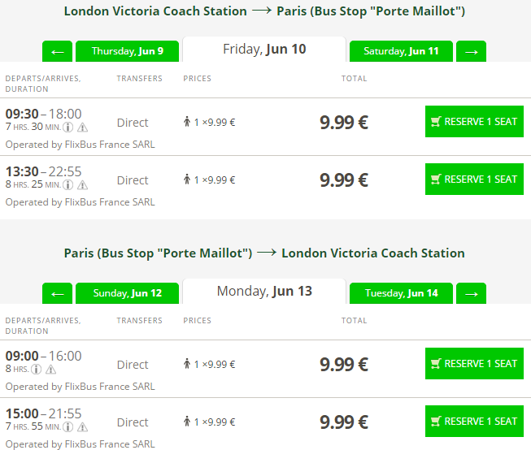Click warning icon for 09:00–16:00 trip

point(50,370)
